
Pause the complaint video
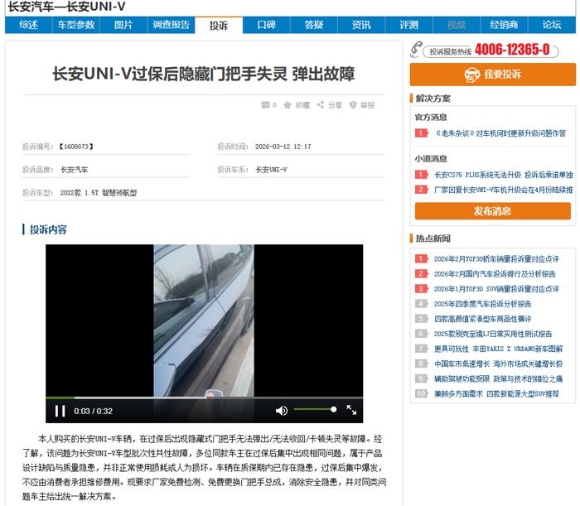pos(60,411)
